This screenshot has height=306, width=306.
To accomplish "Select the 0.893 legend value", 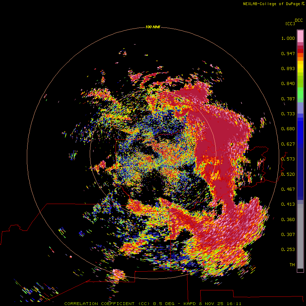I will 288,68.
